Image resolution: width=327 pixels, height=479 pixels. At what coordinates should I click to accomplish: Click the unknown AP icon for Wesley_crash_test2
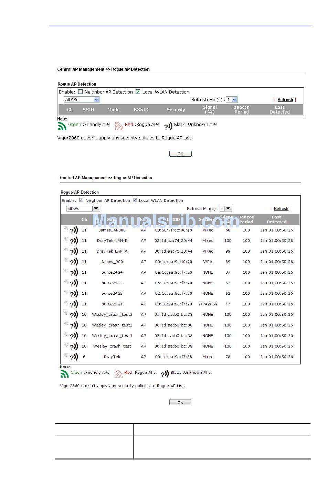[74, 325]
